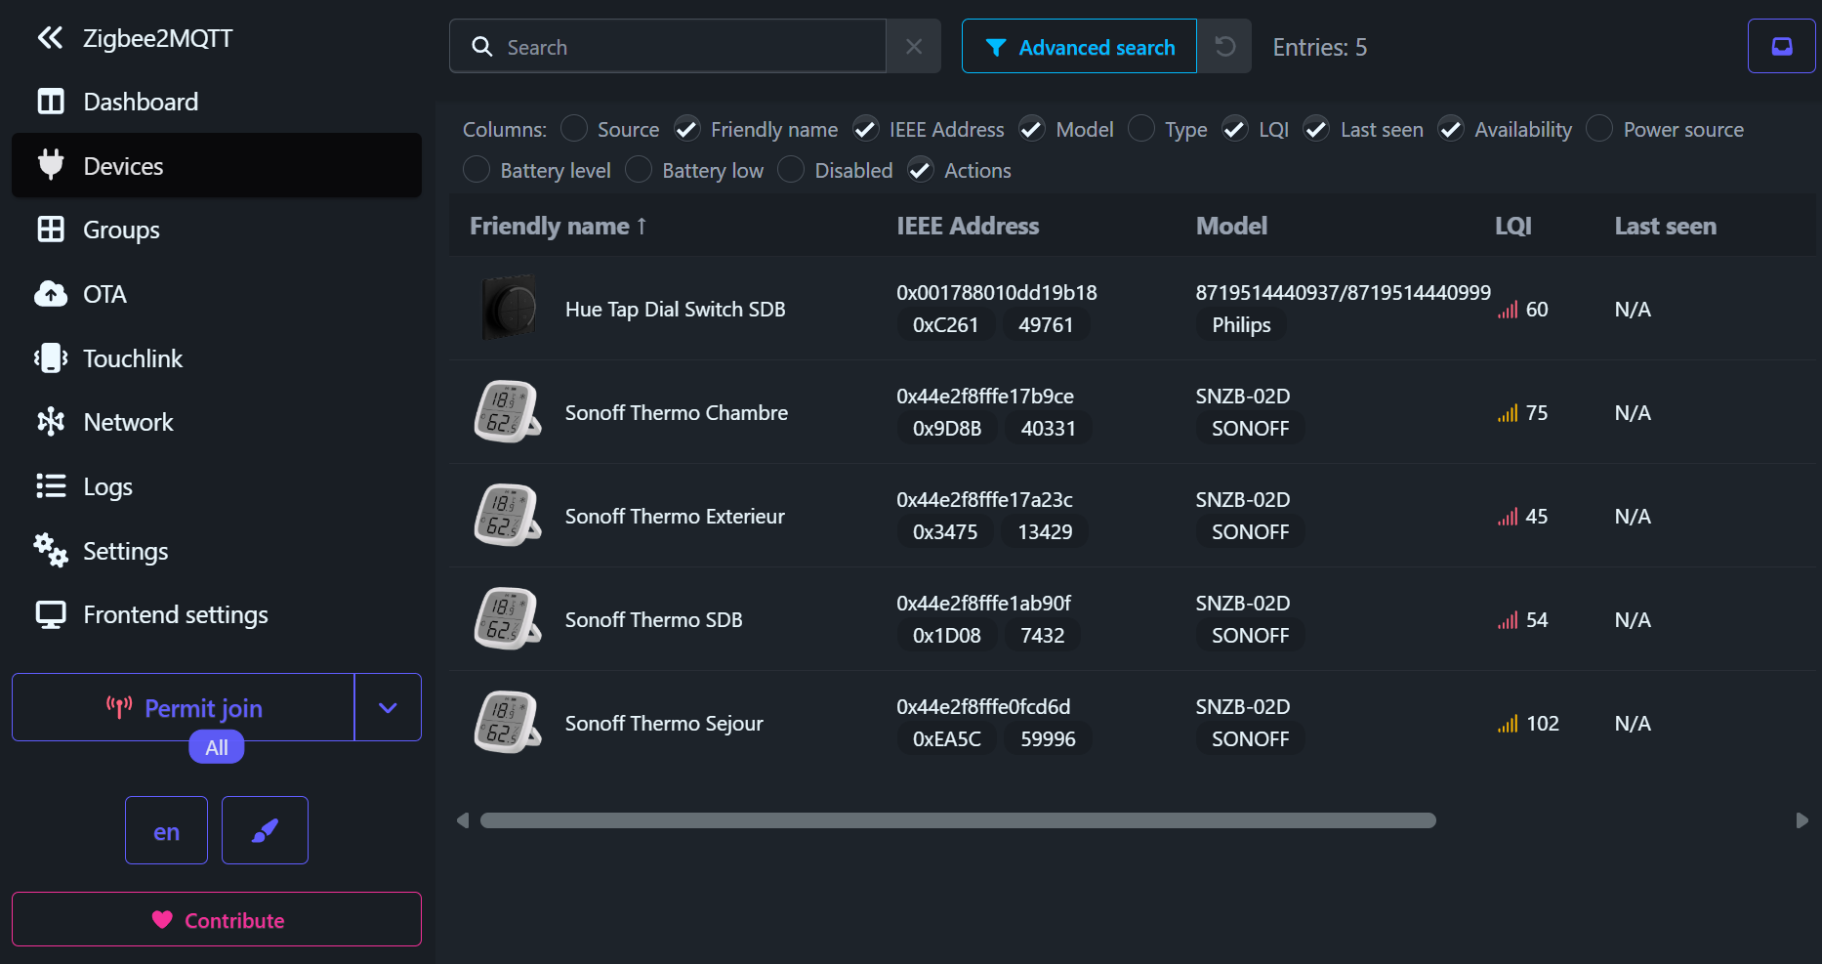Enable the Battery level column checkbox
Image resolution: width=1822 pixels, height=964 pixels.
pos(476,170)
